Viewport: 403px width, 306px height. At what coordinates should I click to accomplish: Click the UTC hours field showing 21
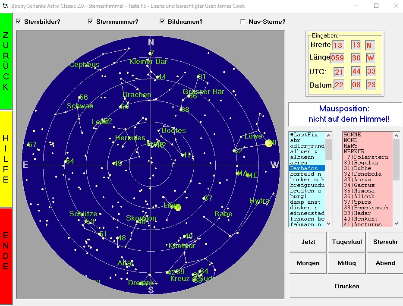[x=339, y=72]
